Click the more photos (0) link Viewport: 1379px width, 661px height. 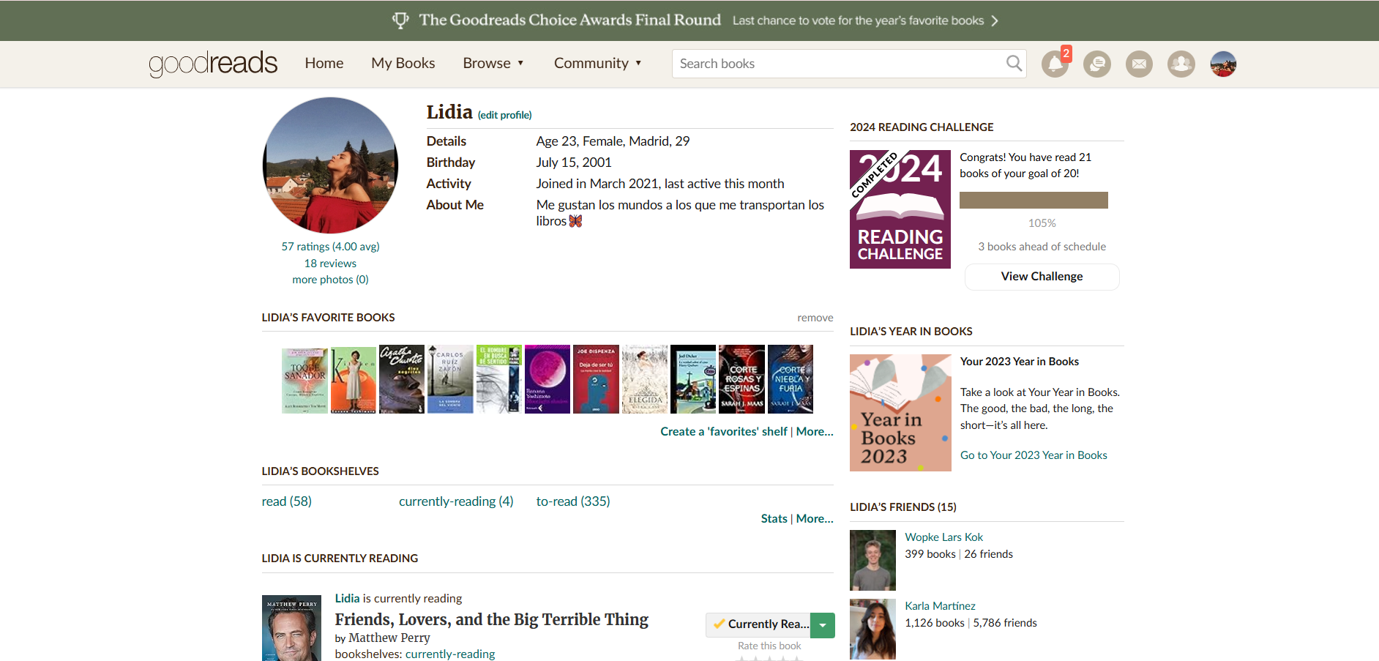pyautogui.click(x=330, y=280)
